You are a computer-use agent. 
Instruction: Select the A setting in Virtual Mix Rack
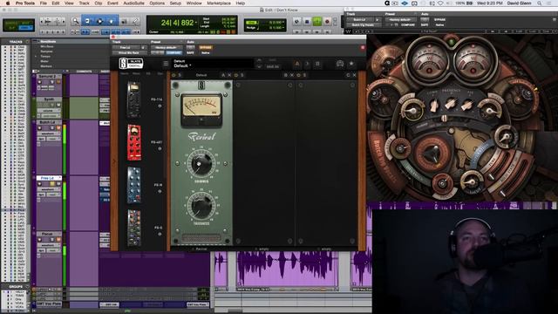point(296,64)
